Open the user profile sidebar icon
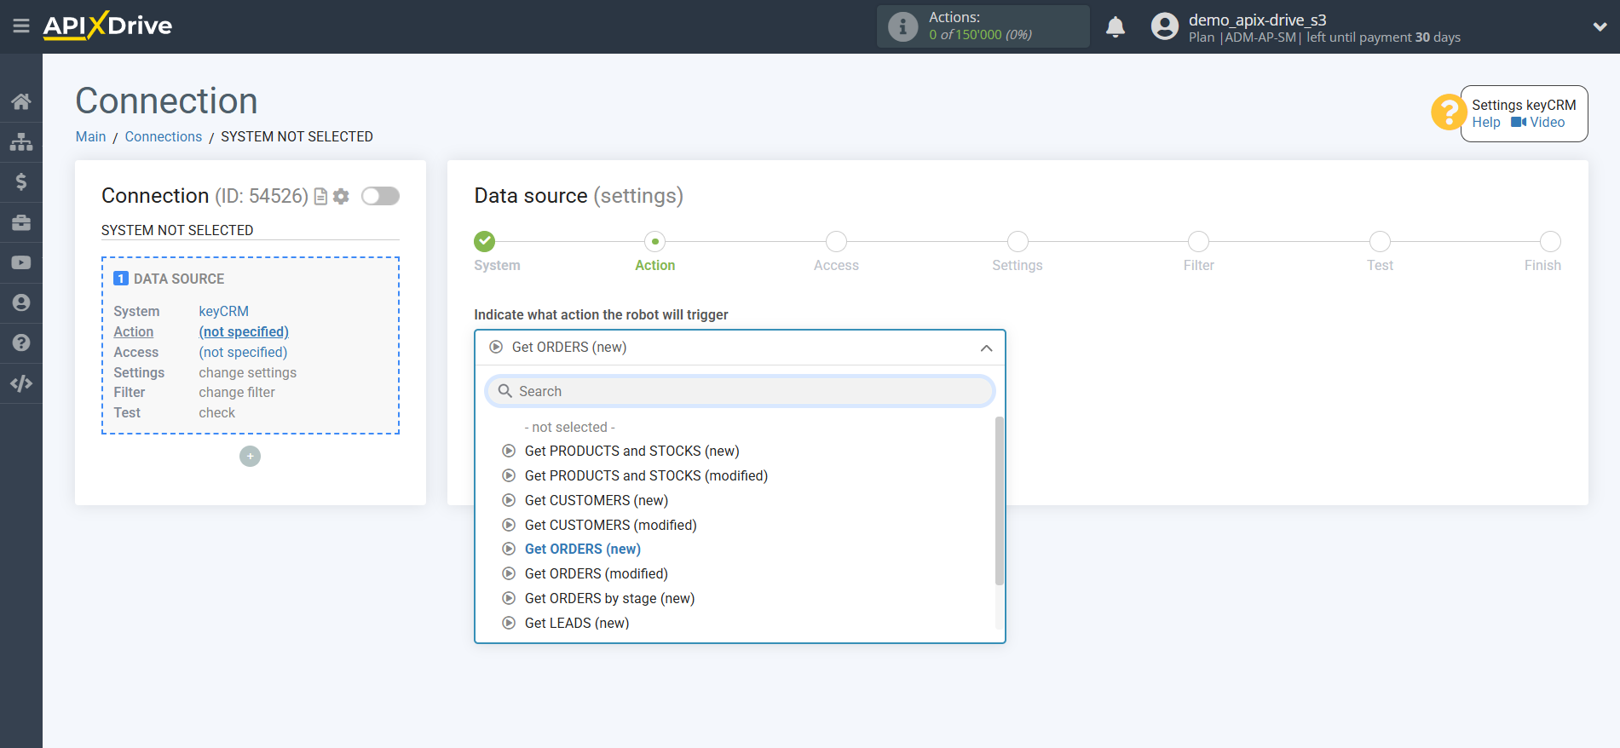 point(21,302)
